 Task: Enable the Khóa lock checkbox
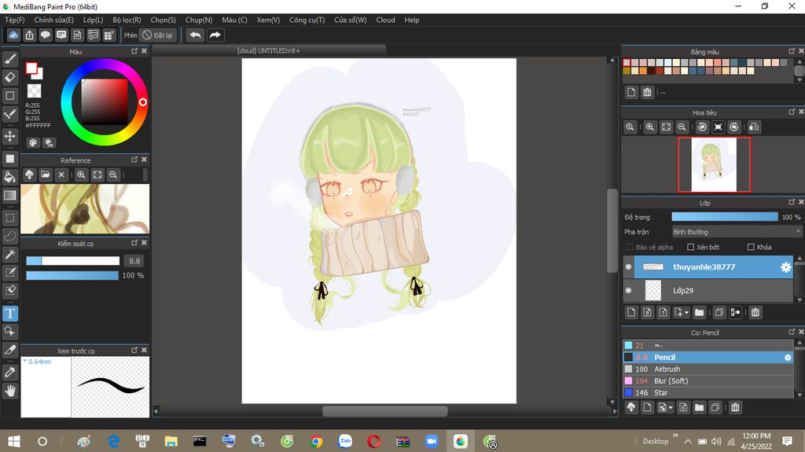tap(751, 247)
